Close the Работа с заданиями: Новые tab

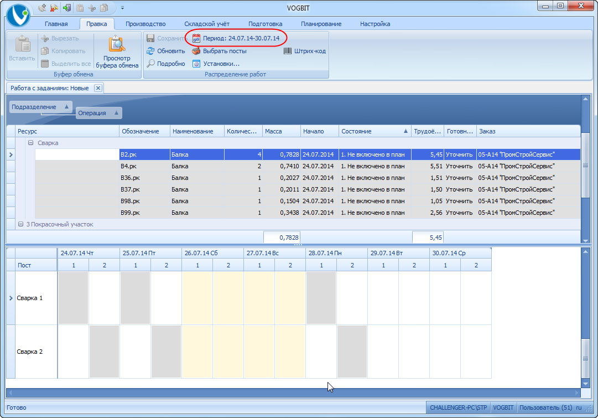(x=97, y=88)
